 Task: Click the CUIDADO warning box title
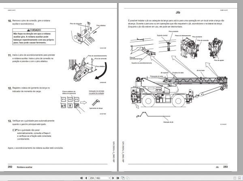tap(34, 30)
